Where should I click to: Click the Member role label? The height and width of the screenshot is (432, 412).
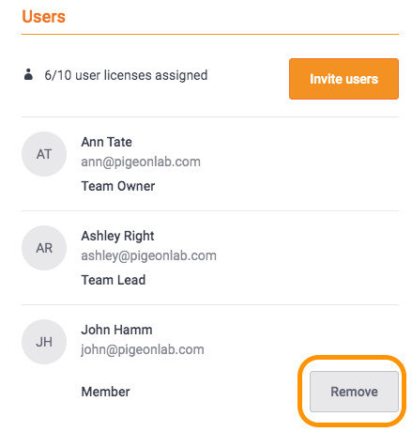[x=105, y=392]
